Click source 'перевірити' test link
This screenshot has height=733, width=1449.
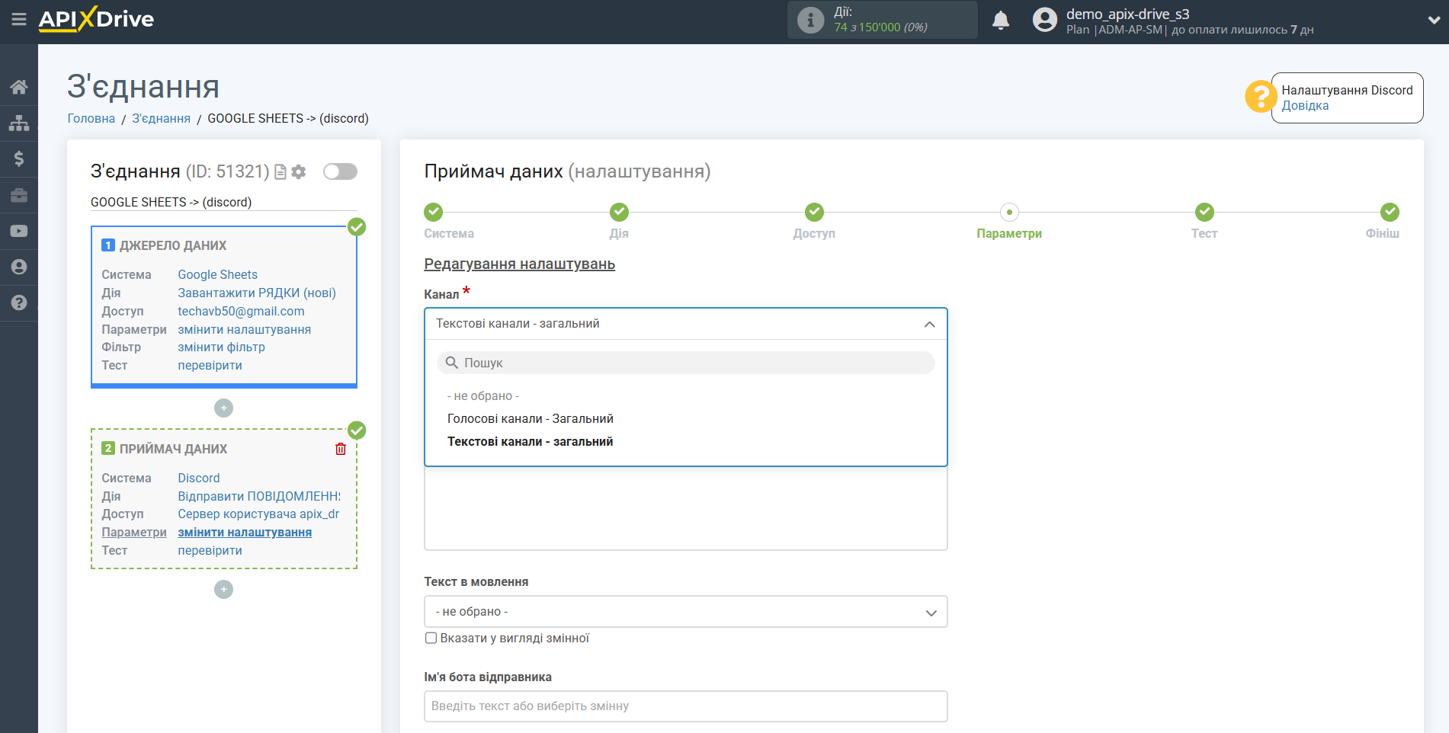[210, 365]
